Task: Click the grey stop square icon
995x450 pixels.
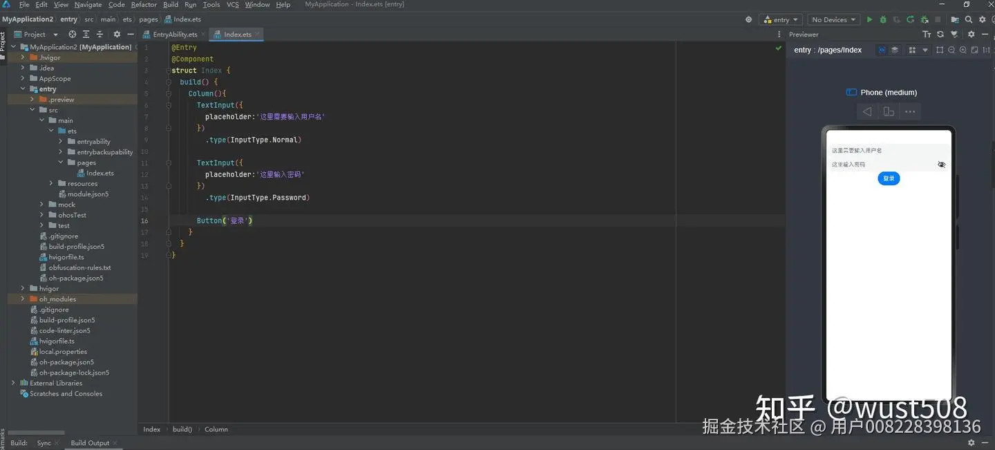Action: [938, 20]
